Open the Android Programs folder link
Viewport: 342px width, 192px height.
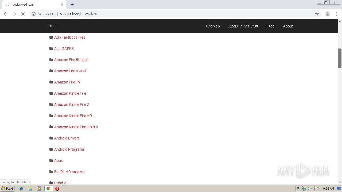pyautogui.click(x=69, y=149)
